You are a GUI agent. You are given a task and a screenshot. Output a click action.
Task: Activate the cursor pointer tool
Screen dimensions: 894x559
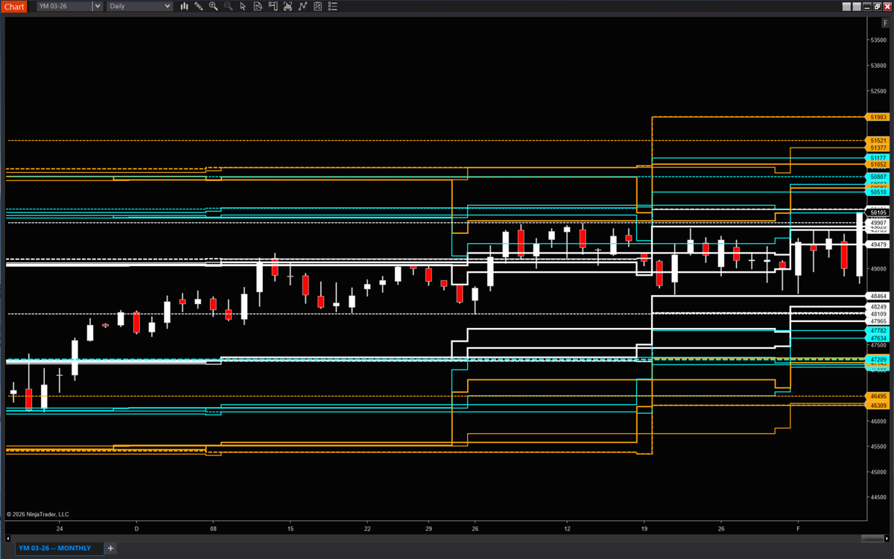(243, 7)
